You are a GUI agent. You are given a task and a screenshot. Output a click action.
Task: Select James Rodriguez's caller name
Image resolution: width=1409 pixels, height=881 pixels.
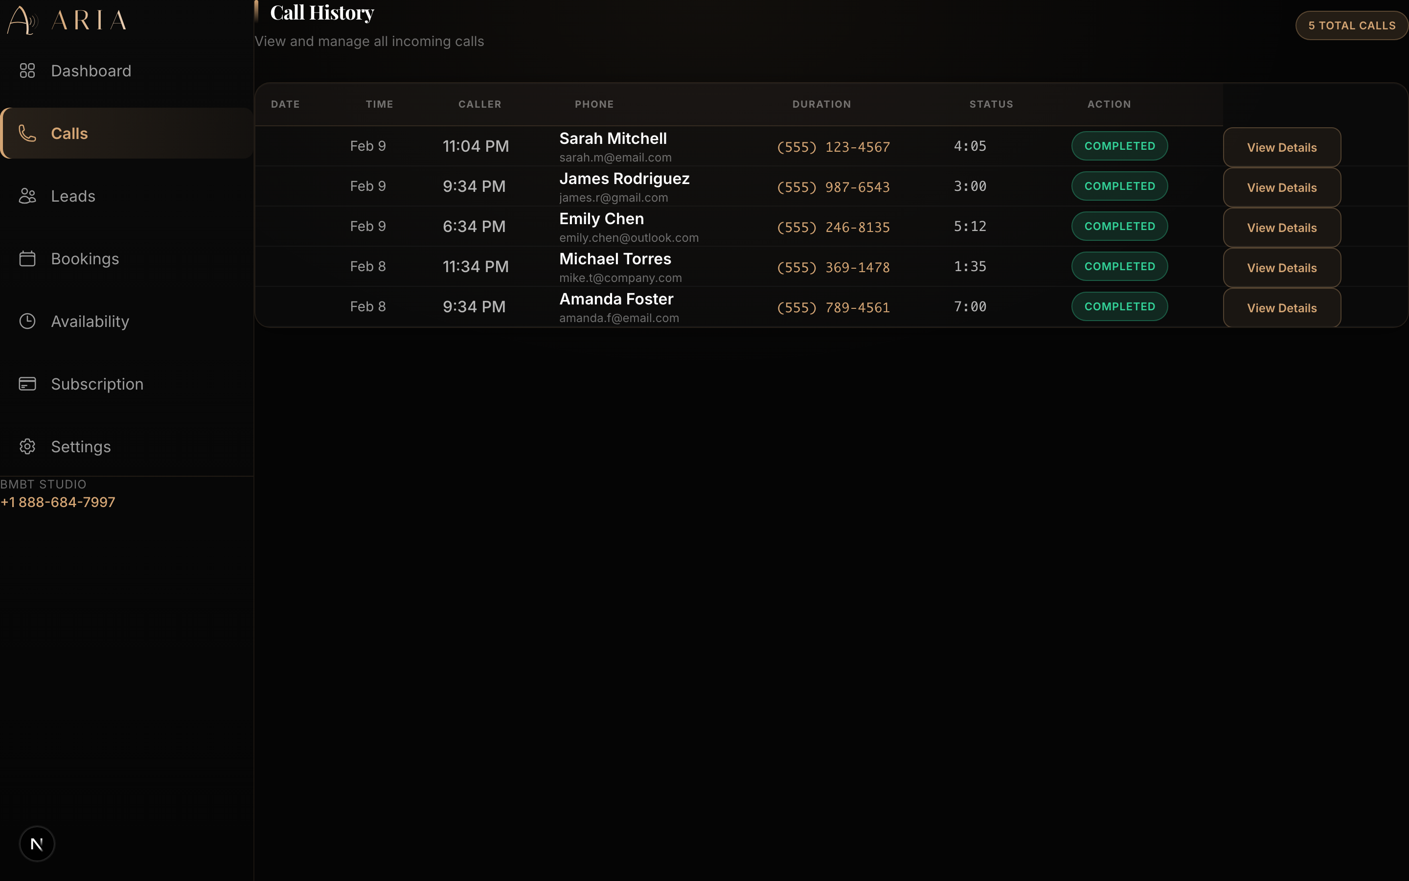pos(624,178)
